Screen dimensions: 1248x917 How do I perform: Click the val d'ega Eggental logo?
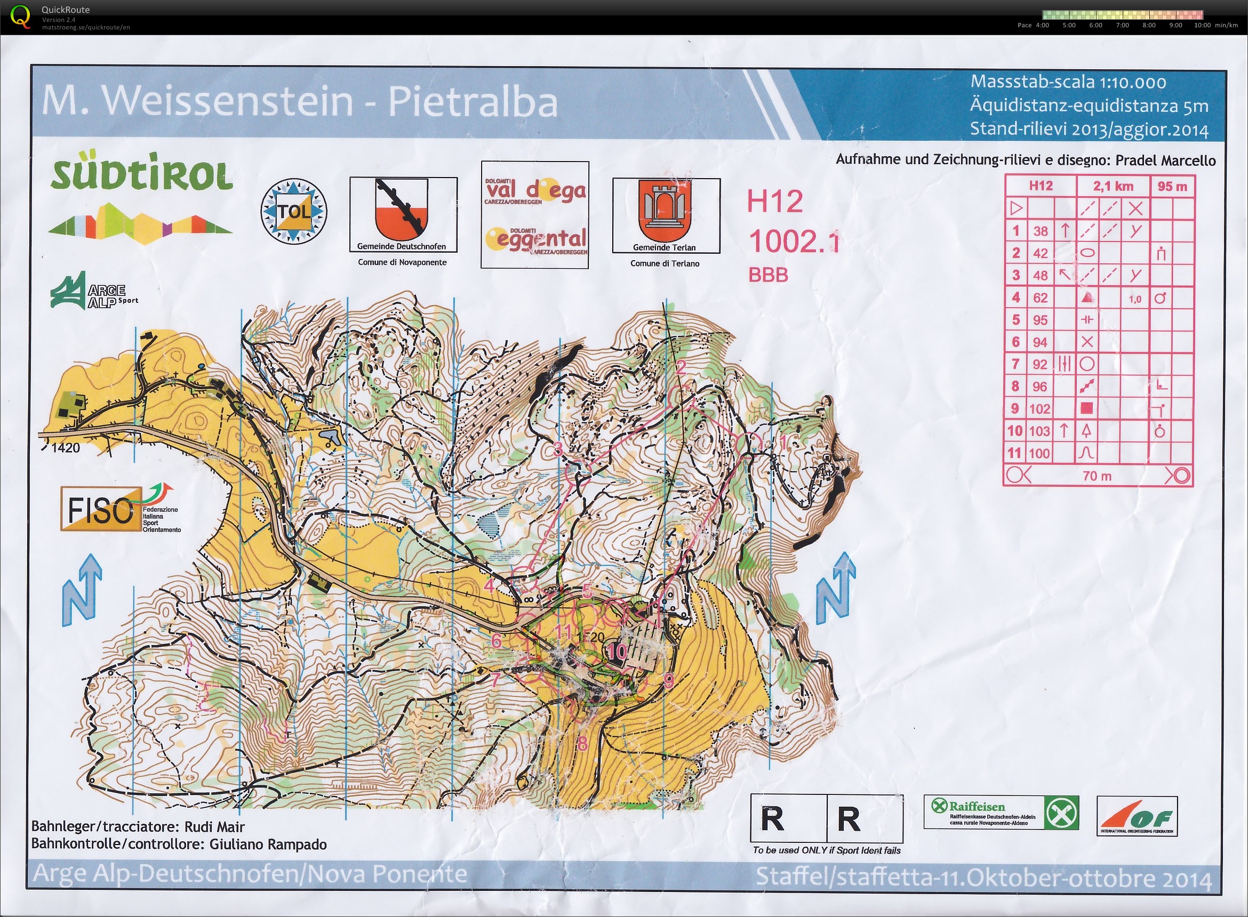(x=534, y=215)
